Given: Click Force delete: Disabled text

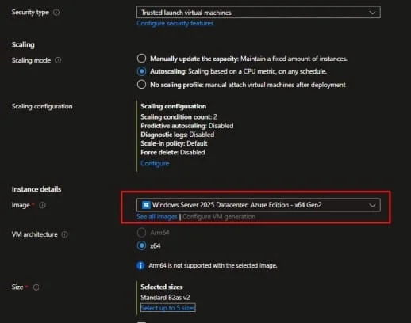Looking at the screenshot, I should [x=173, y=152].
